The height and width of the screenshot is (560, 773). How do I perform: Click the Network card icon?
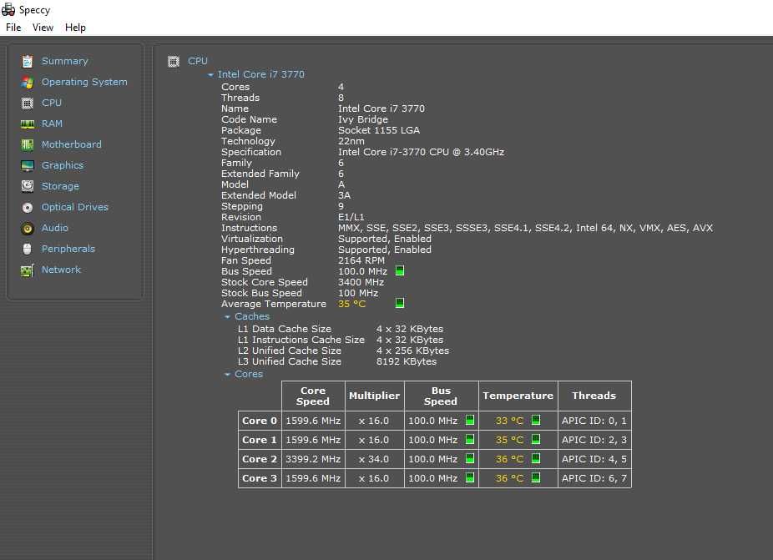pyautogui.click(x=28, y=270)
